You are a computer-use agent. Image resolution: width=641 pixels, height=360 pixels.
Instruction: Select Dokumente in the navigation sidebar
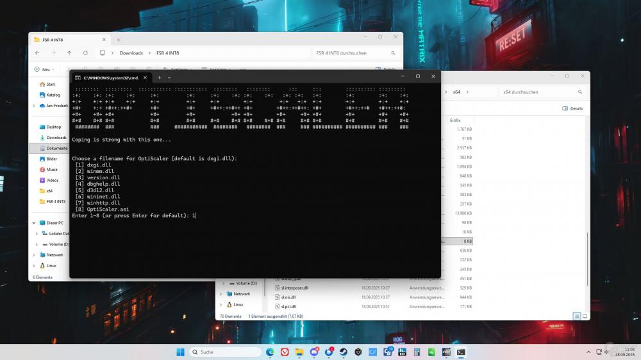tap(56, 148)
